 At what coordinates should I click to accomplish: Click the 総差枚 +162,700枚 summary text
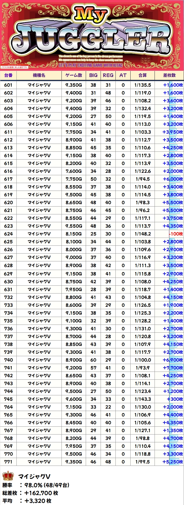tap(30, 493)
